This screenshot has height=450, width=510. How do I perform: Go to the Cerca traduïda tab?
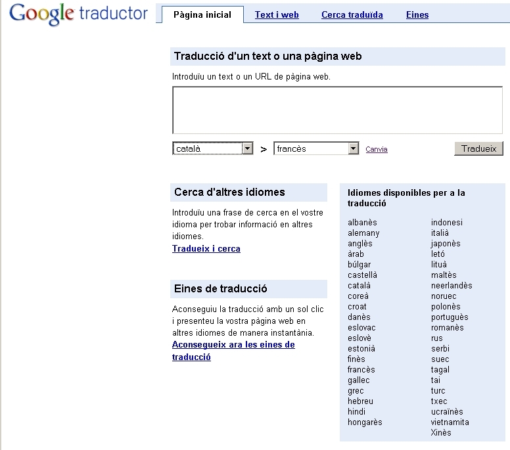click(352, 14)
